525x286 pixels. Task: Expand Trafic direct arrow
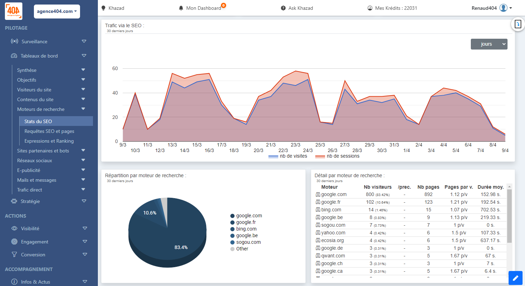click(83, 189)
